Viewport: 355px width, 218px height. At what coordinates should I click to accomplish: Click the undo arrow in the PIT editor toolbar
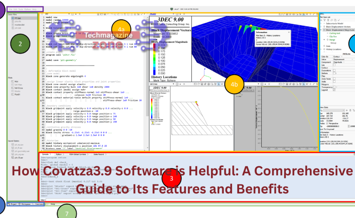pos(108,14)
